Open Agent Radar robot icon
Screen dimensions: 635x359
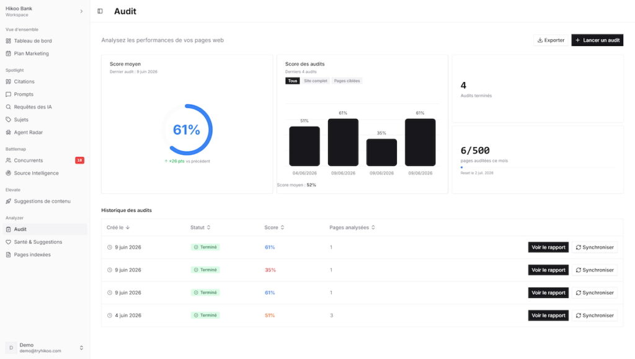tap(9, 132)
